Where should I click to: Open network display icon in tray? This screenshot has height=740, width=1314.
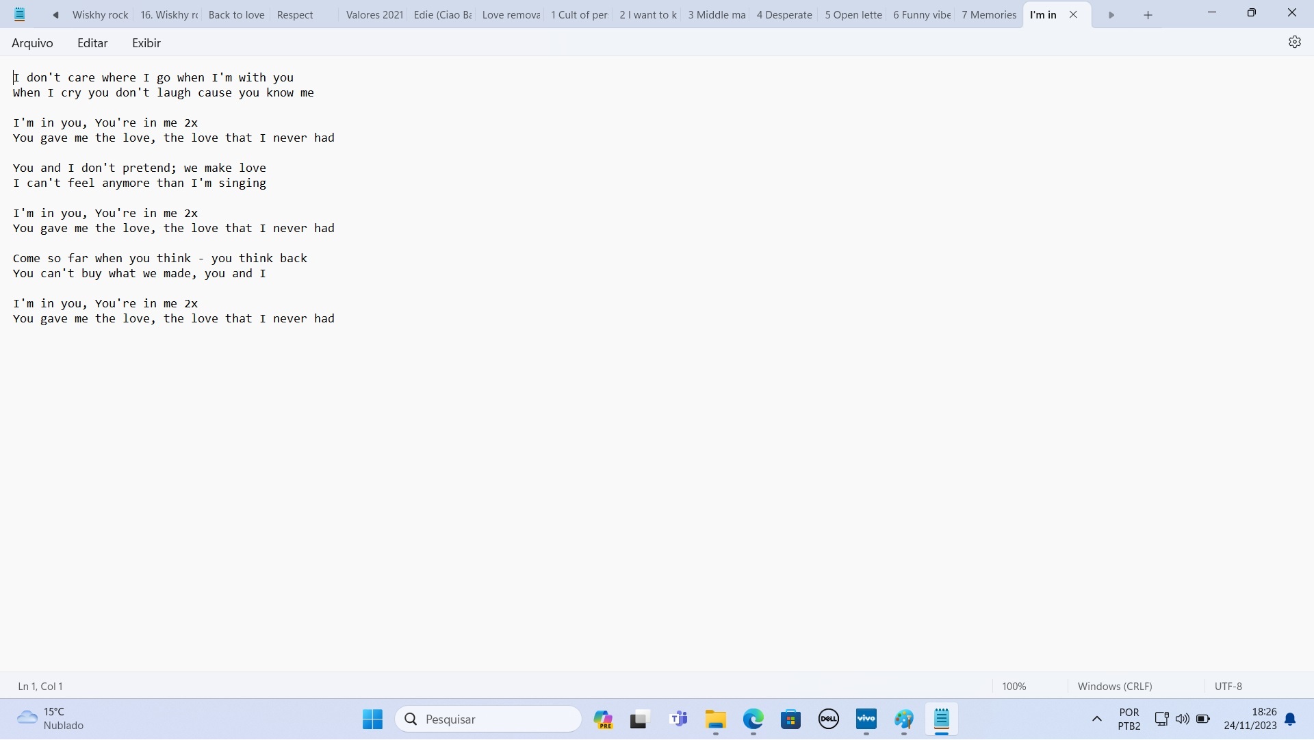tap(1161, 719)
